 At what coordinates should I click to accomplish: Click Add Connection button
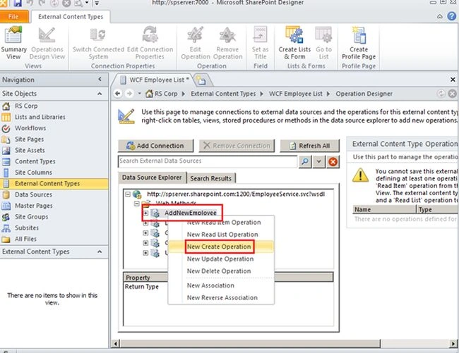(155, 146)
